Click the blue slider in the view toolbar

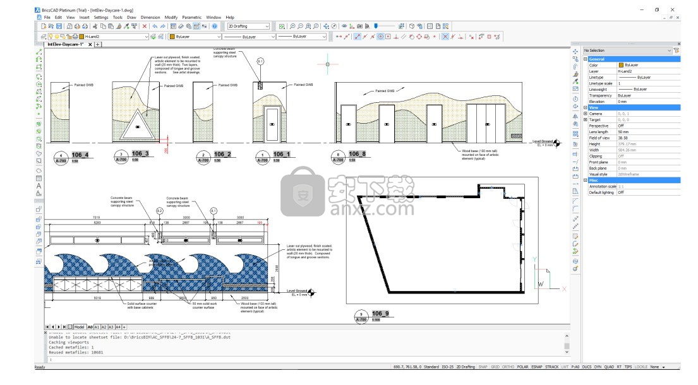pos(376,27)
